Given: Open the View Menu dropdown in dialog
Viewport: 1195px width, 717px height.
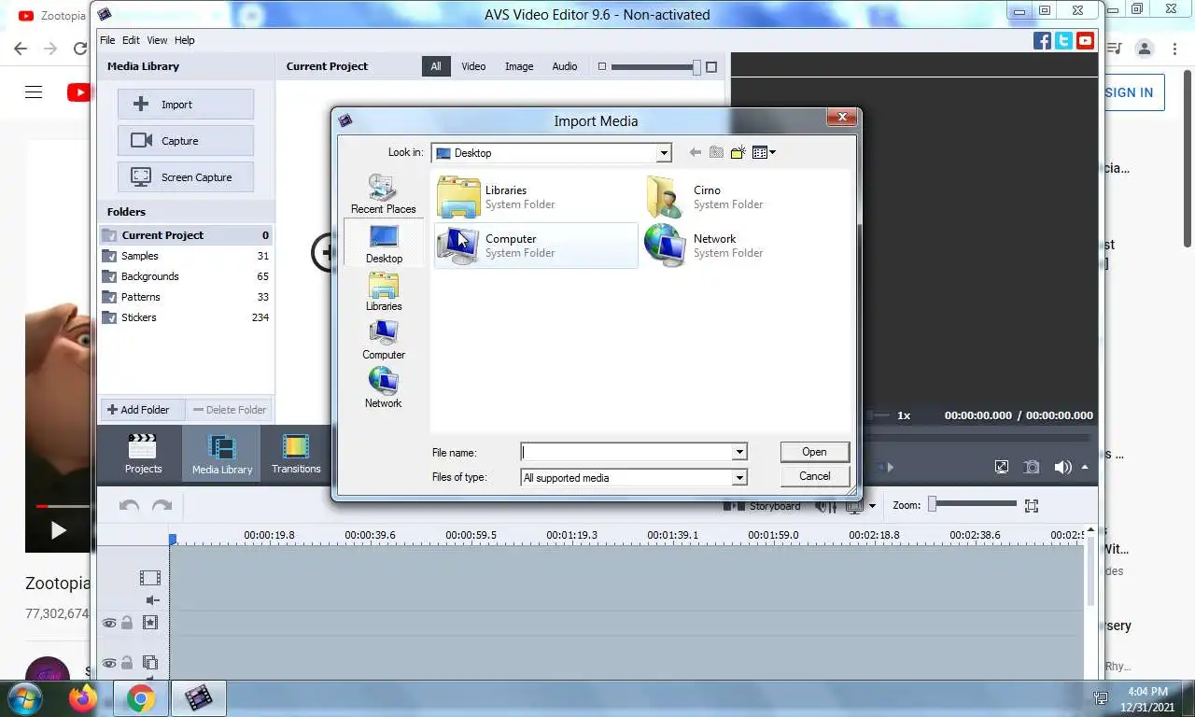Looking at the screenshot, I should coord(764,152).
